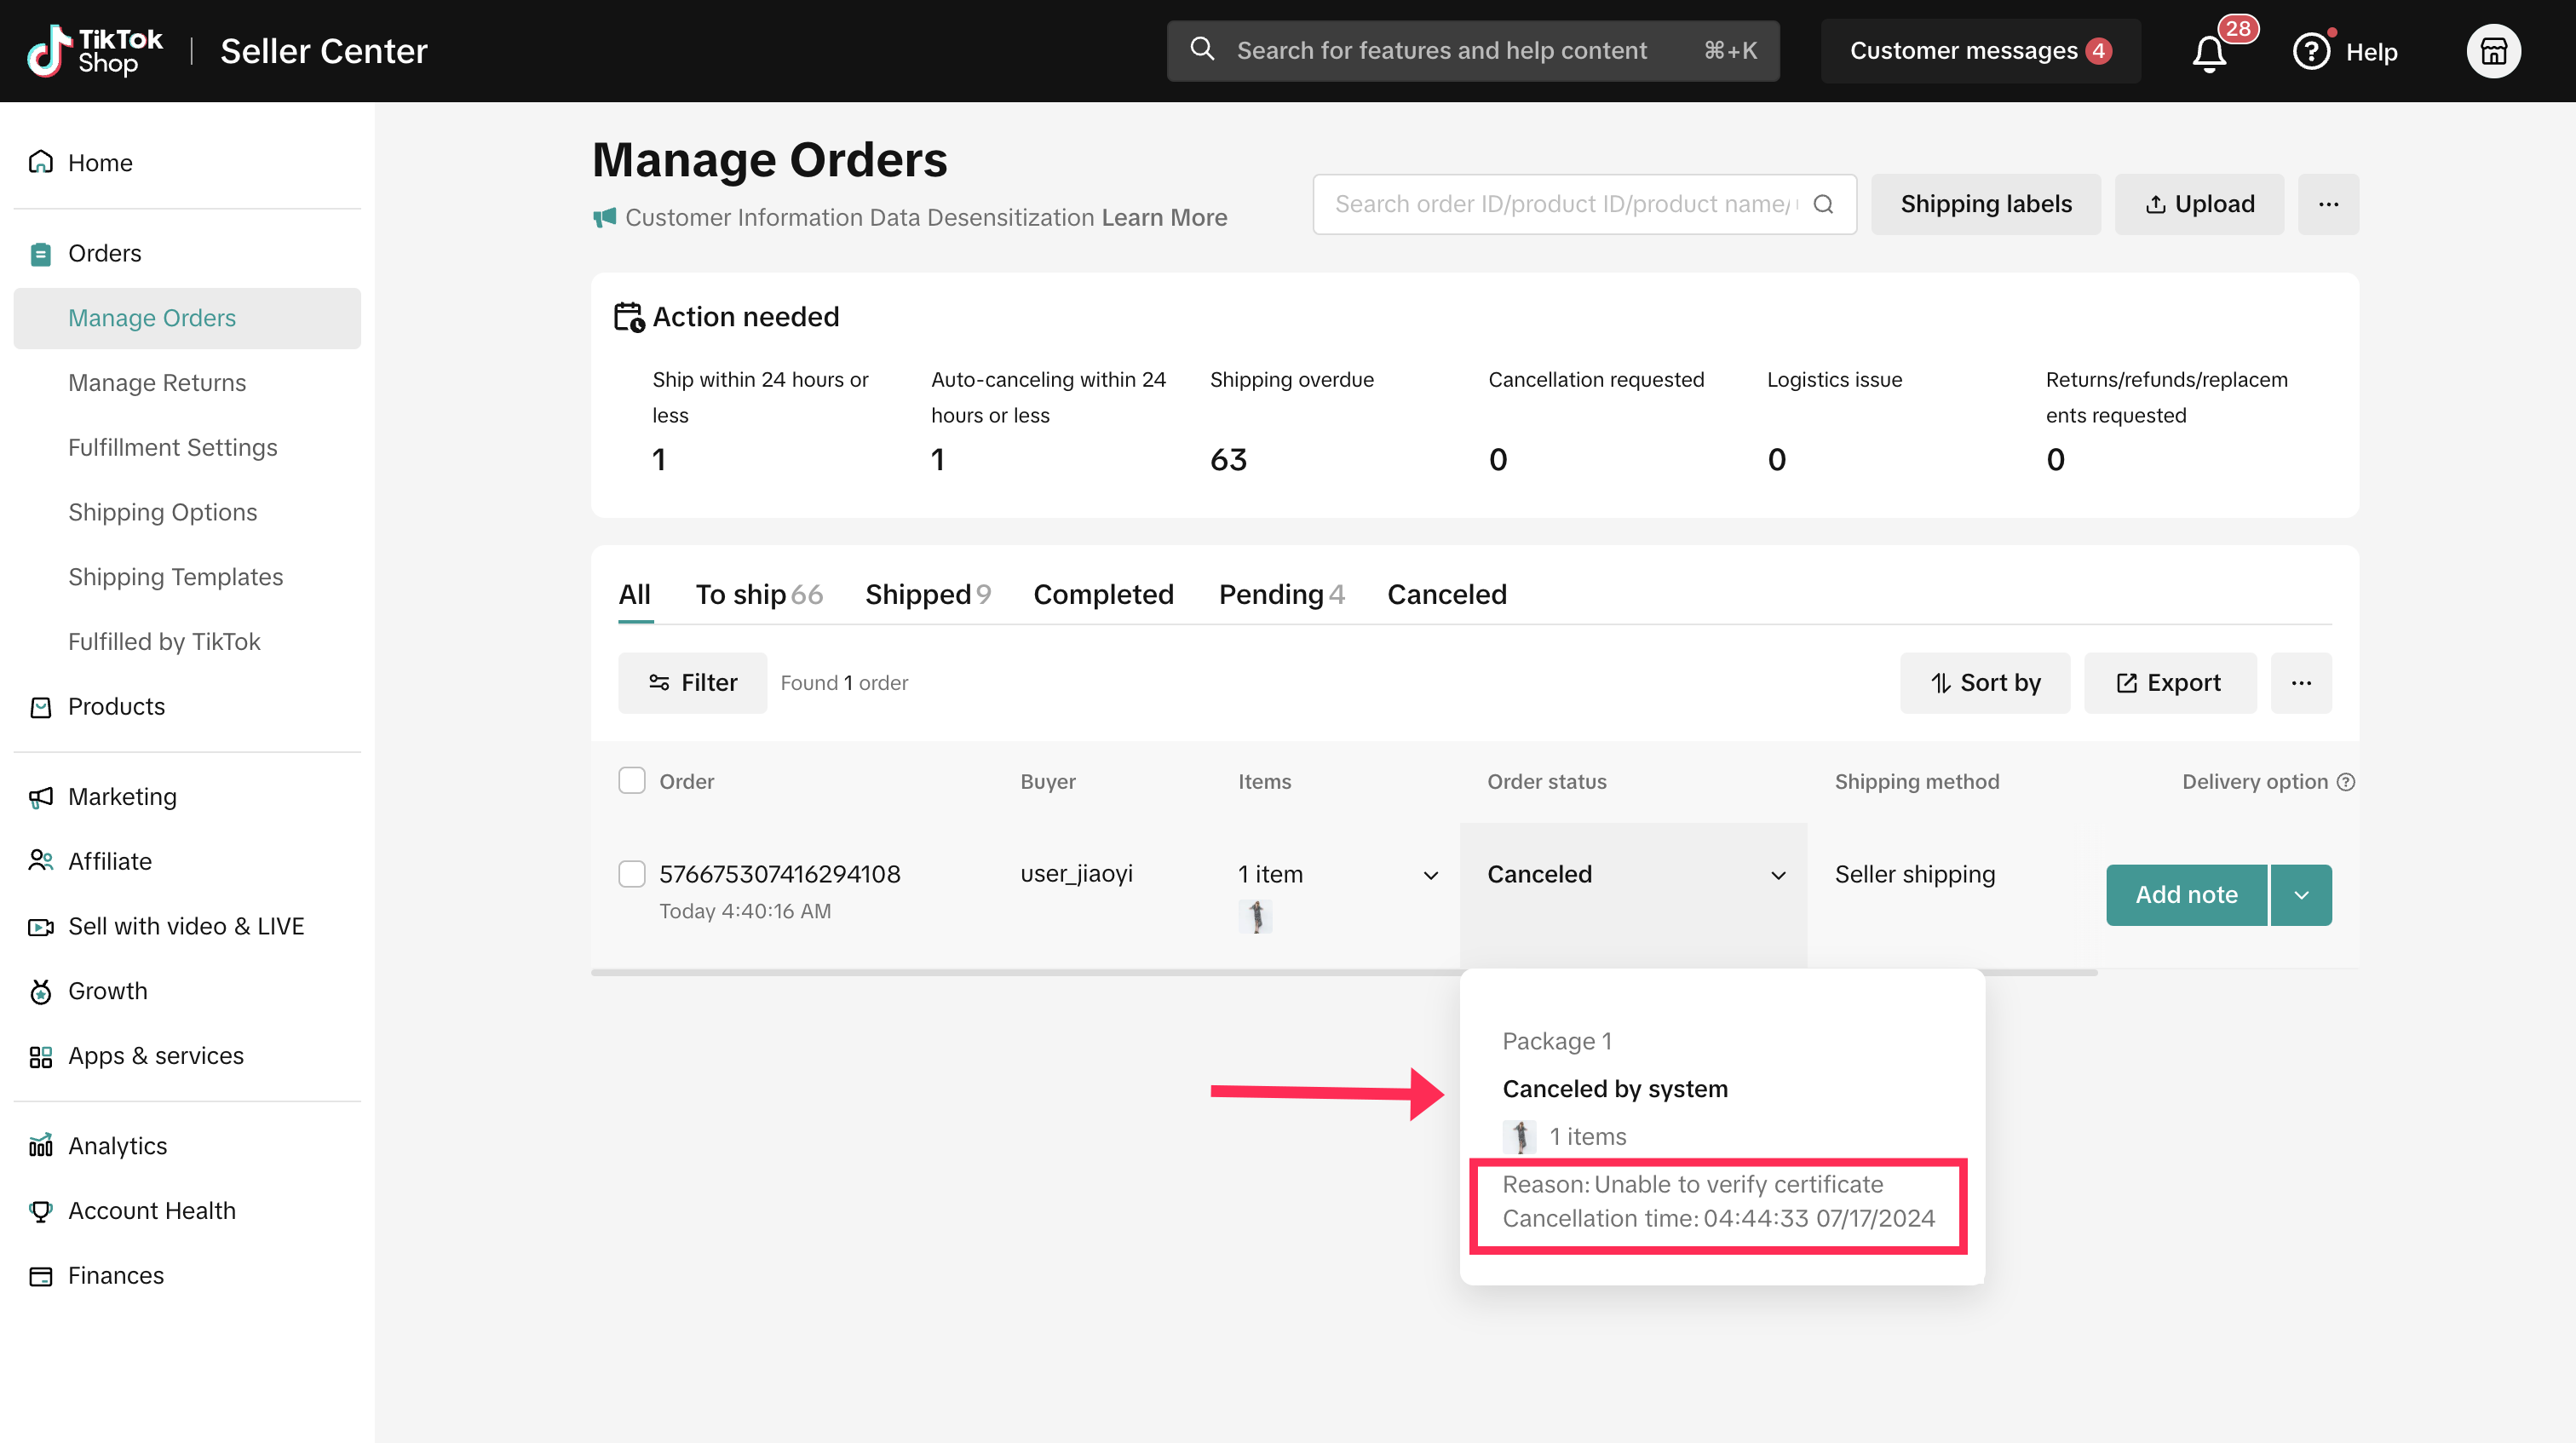Image resolution: width=2576 pixels, height=1443 pixels.
Task: Click the Shipping labels button
Action: 1985,204
